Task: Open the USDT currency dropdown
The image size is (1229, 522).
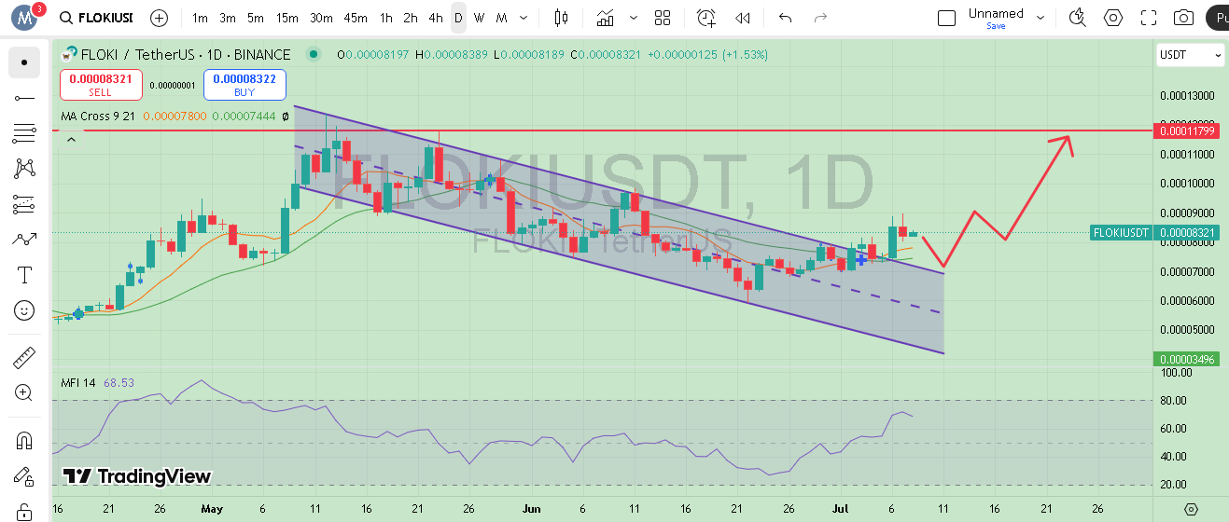Action: point(1191,55)
